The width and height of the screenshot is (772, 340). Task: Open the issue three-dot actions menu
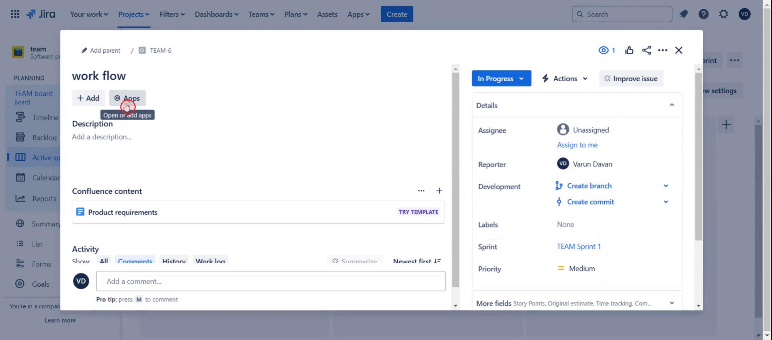(662, 50)
